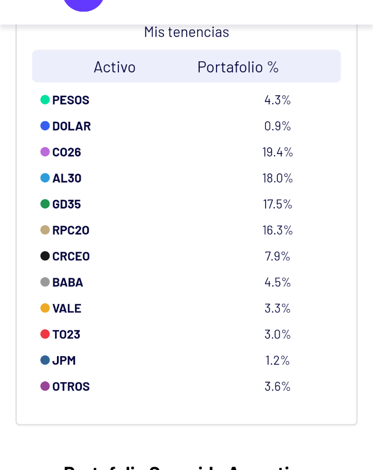Click the blue DOLAR color dot

45,126
